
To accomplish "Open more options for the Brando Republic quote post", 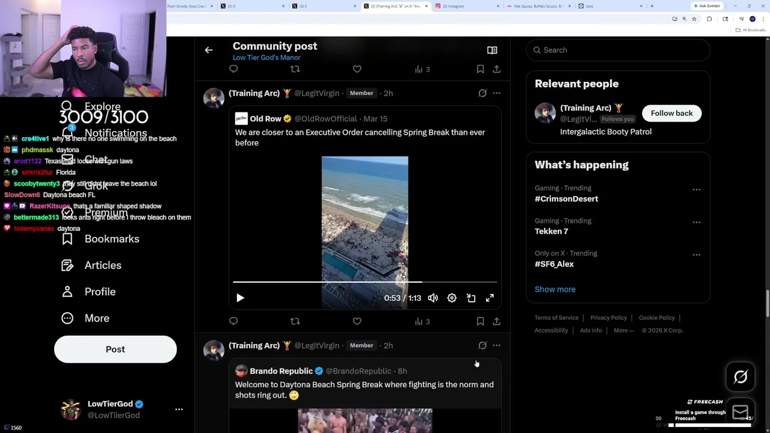I will [x=496, y=345].
